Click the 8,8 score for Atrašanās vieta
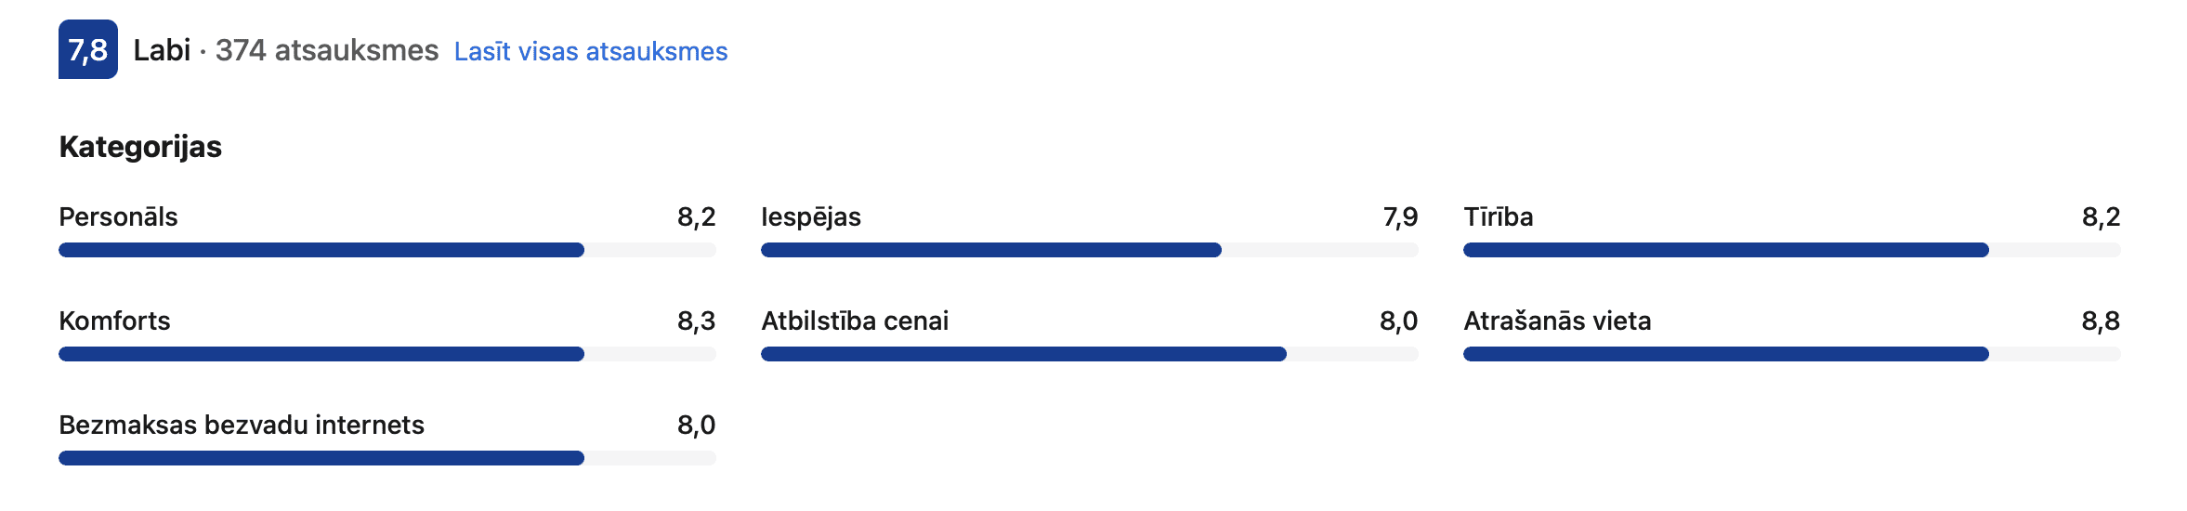 pos(2101,321)
